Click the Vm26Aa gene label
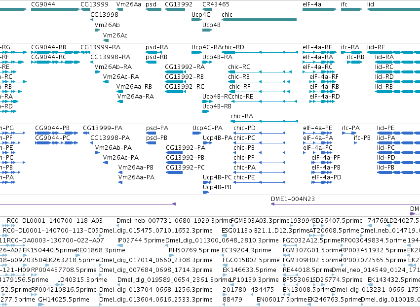Screen dimensions: 420x307 (x=129, y=4)
